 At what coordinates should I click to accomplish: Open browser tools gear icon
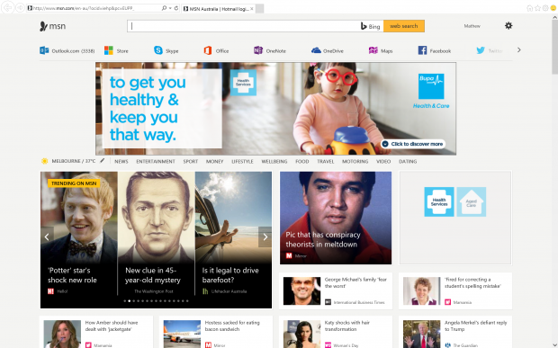[545, 8]
